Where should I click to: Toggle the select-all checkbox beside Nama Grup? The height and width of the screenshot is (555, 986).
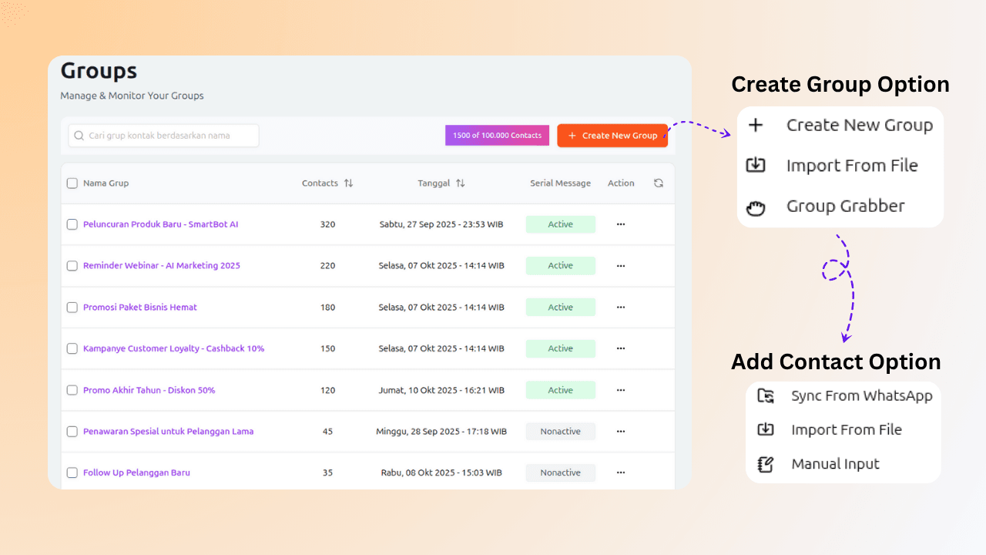(72, 183)
